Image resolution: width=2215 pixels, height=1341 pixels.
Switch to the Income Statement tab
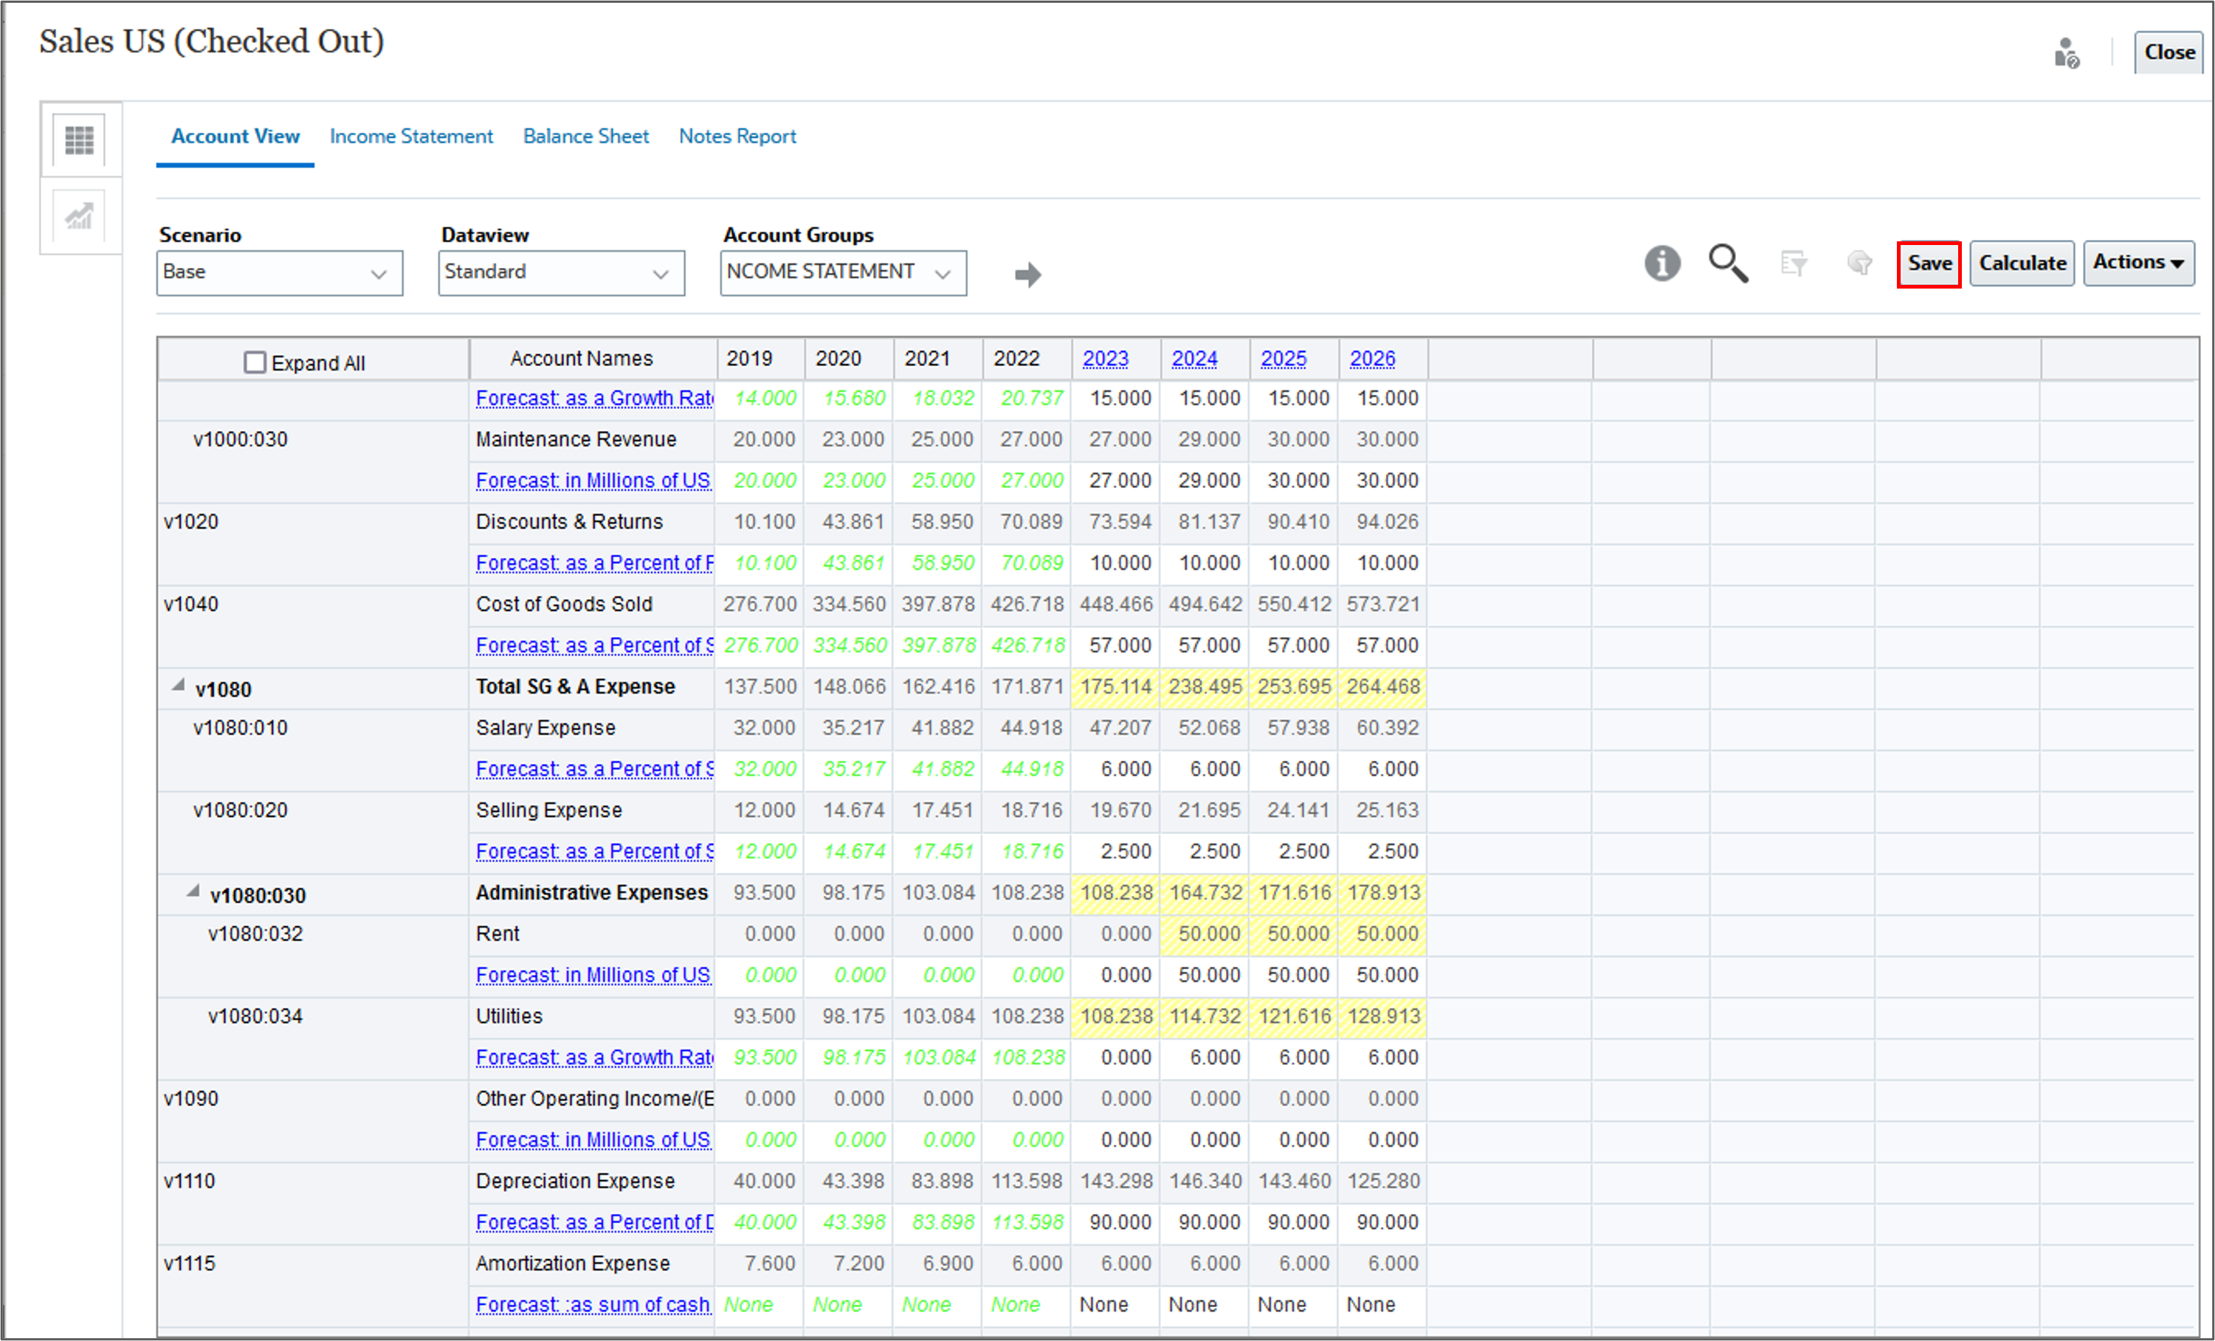point(411,137)
